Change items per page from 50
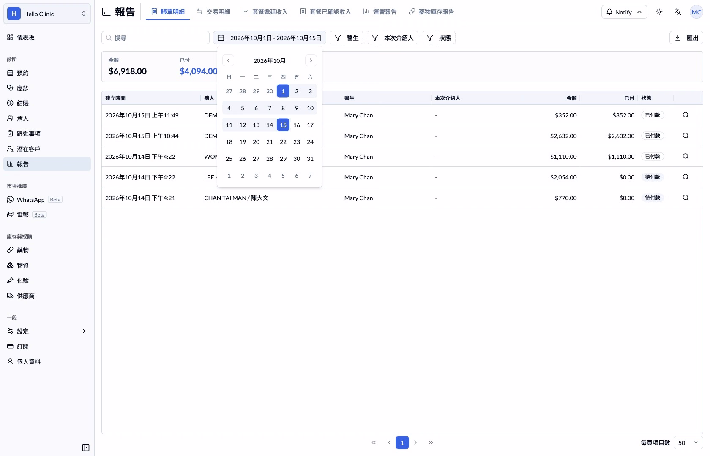The image size is (710, 456). click(688, 442)
